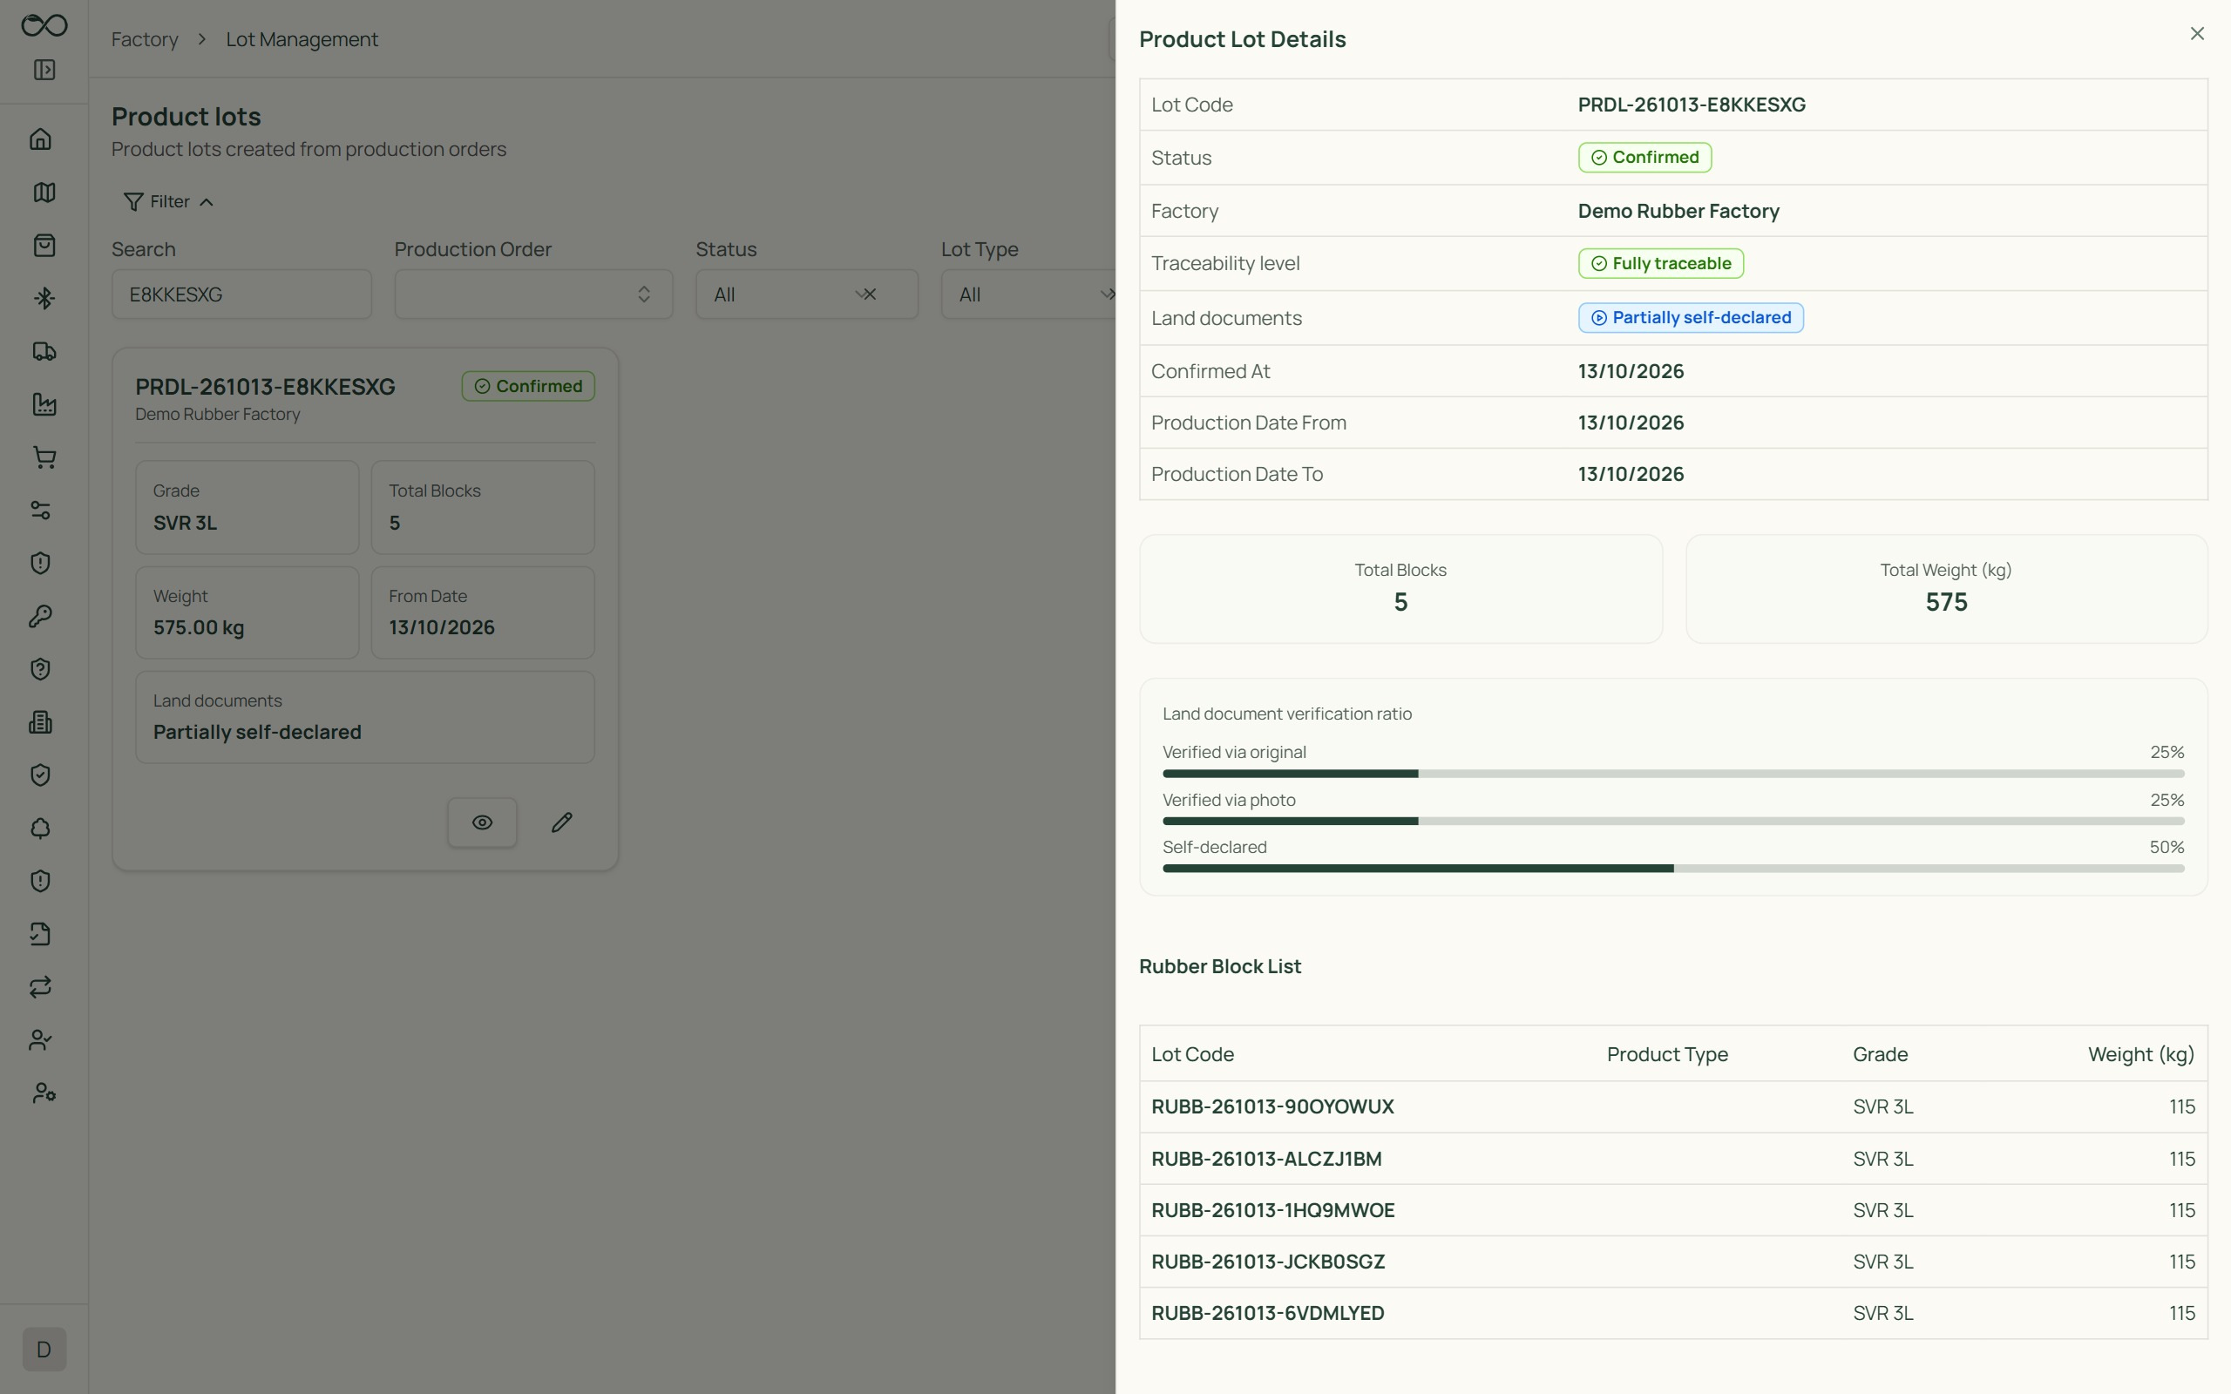Screen dimensions: 2231x1394
Task: Open the file check icon in sidebar
Action: 41,935
